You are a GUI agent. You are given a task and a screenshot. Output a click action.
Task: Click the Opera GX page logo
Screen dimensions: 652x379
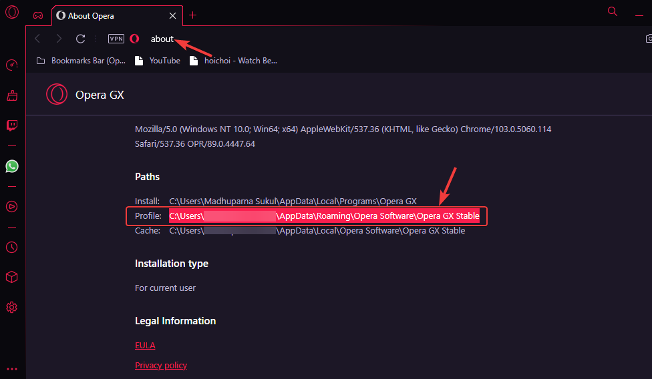57,94
